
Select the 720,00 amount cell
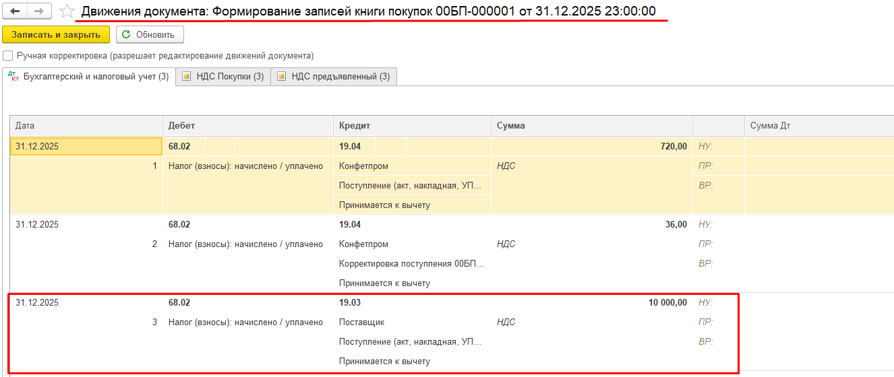coord(592,146)
